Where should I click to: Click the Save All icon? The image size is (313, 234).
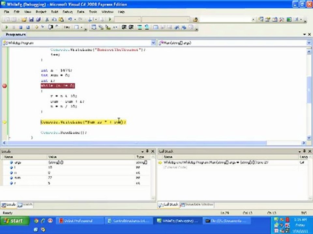(x=38, y=19)
